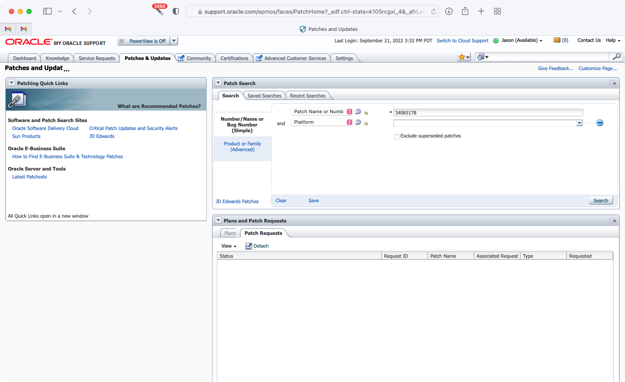Click the magnifier search icon in header
Screen dimensions: 625x382
pyautogui.click(x=616, y=56)
